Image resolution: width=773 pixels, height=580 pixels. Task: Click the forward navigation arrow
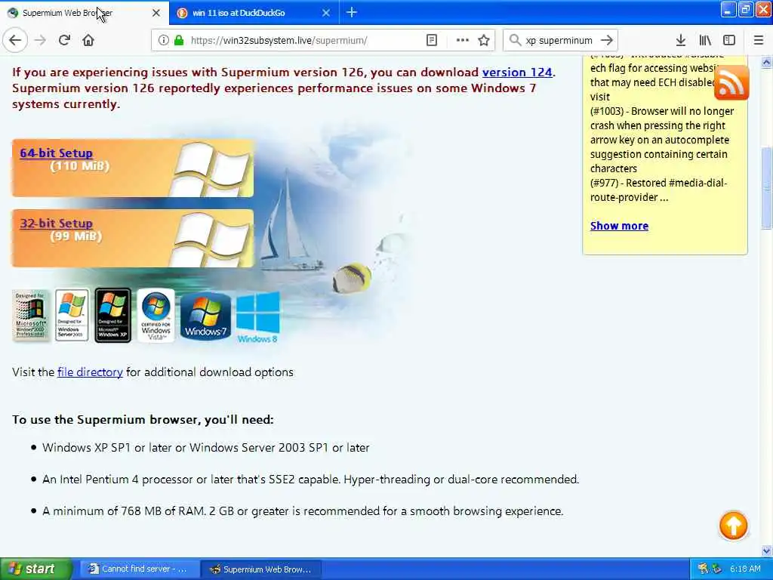coord(41,41)
